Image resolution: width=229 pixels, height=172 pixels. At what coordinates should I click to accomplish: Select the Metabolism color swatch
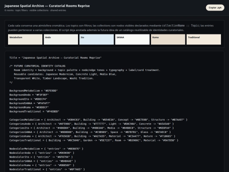pos(25,39)
